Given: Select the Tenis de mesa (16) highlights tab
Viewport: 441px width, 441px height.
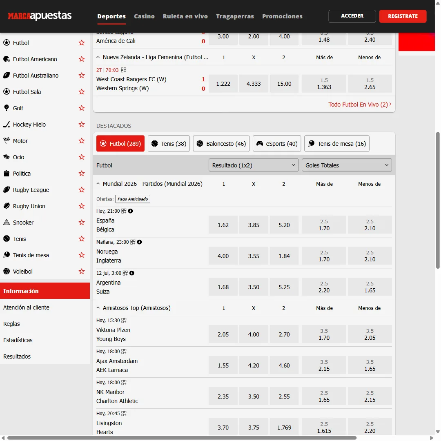Looking at the screenshot, I should click(337, 143).
